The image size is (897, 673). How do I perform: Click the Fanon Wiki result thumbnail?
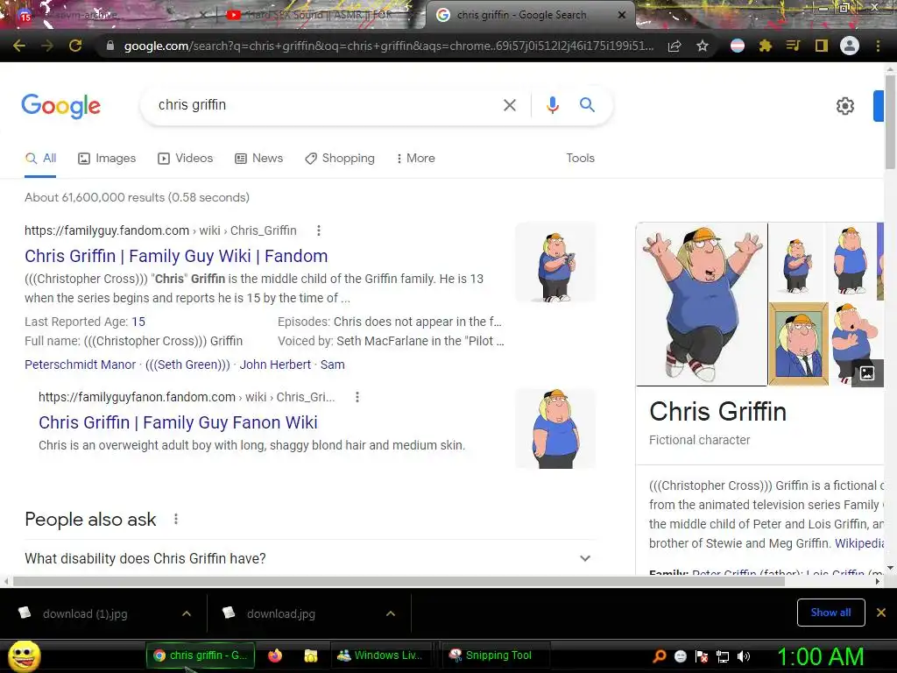click(555, 429)
